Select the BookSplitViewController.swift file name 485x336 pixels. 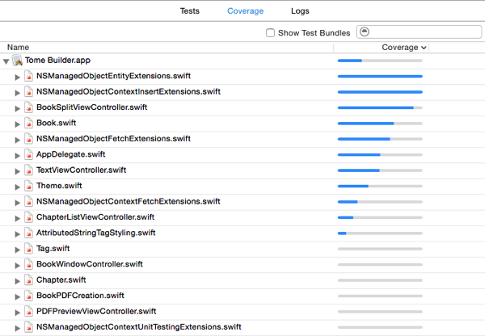tap(92, 107)
